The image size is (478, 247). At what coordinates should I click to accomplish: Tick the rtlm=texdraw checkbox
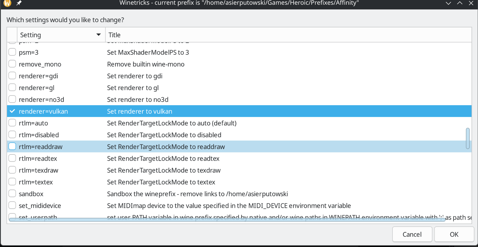click(12, 170)
